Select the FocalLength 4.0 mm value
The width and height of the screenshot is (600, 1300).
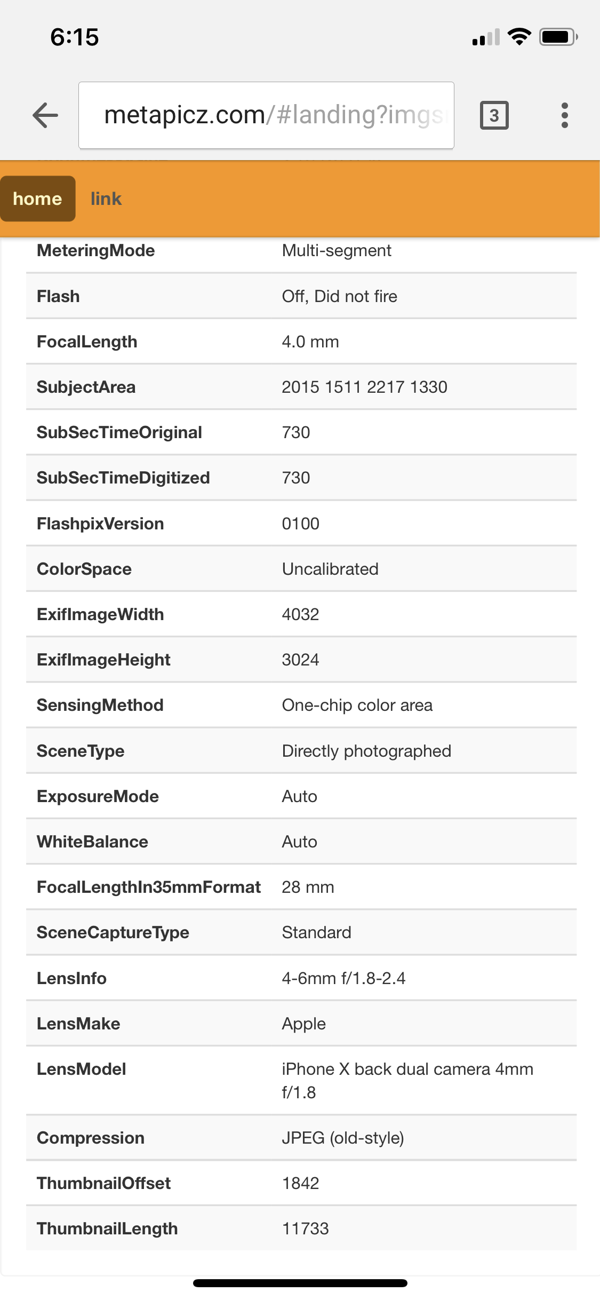click(x=310, y=342)
